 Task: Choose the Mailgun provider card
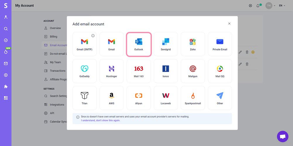[193, 71]
